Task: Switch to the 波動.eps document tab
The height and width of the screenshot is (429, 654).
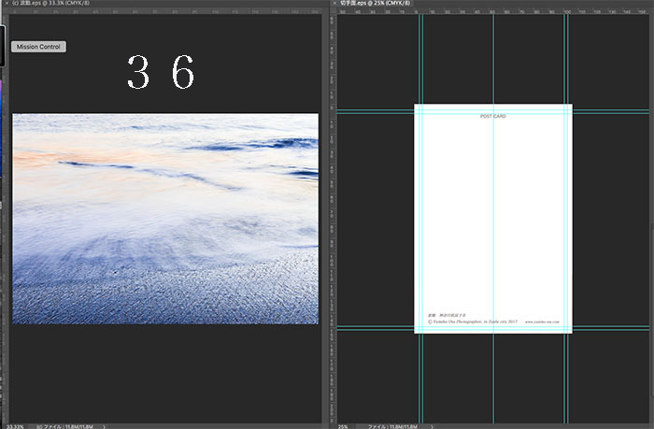Action: [52, 3]
